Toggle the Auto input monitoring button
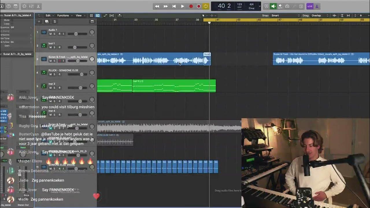370x208 pixels. pos(280,6)
